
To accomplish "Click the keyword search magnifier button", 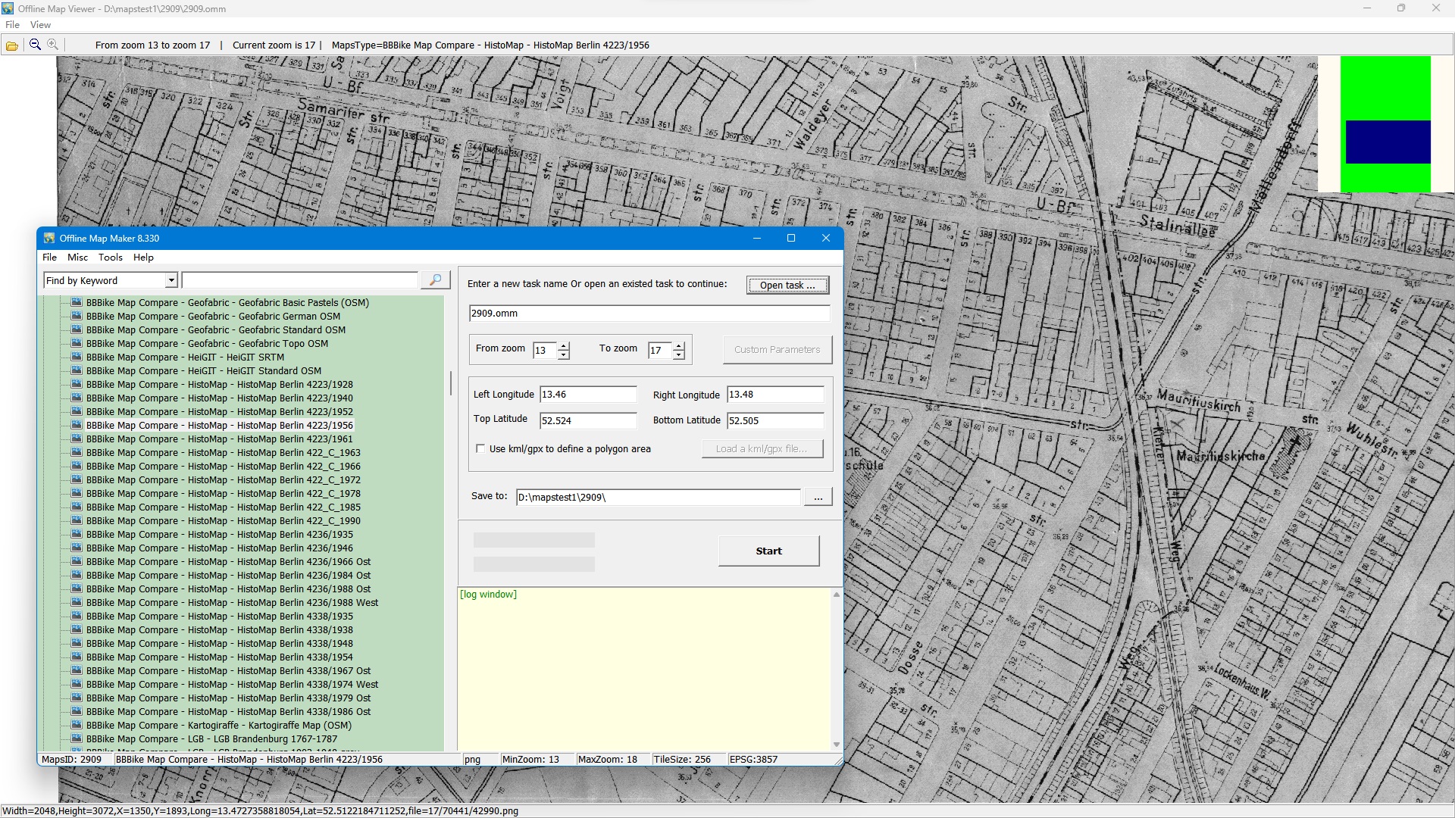I will [436, 280].
